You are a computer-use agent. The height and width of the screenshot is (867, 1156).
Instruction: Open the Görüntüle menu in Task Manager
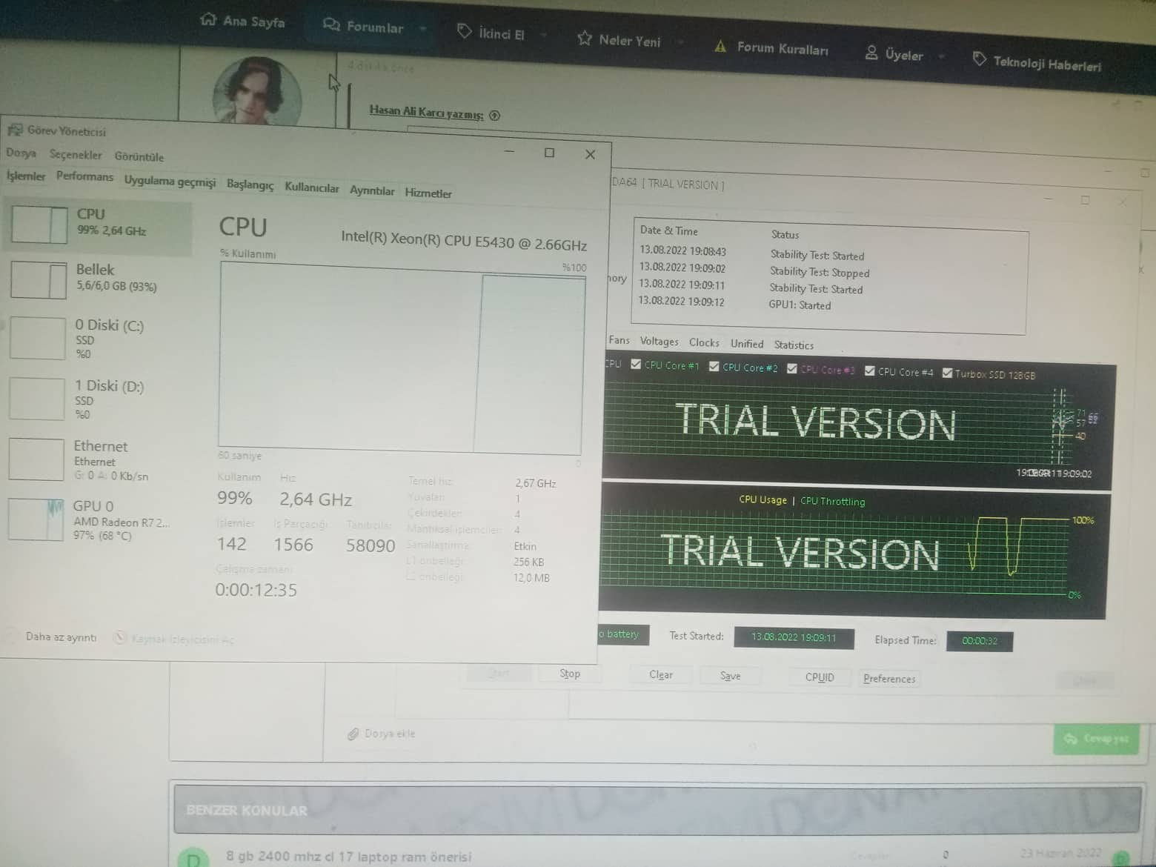[x=139, y=156]
